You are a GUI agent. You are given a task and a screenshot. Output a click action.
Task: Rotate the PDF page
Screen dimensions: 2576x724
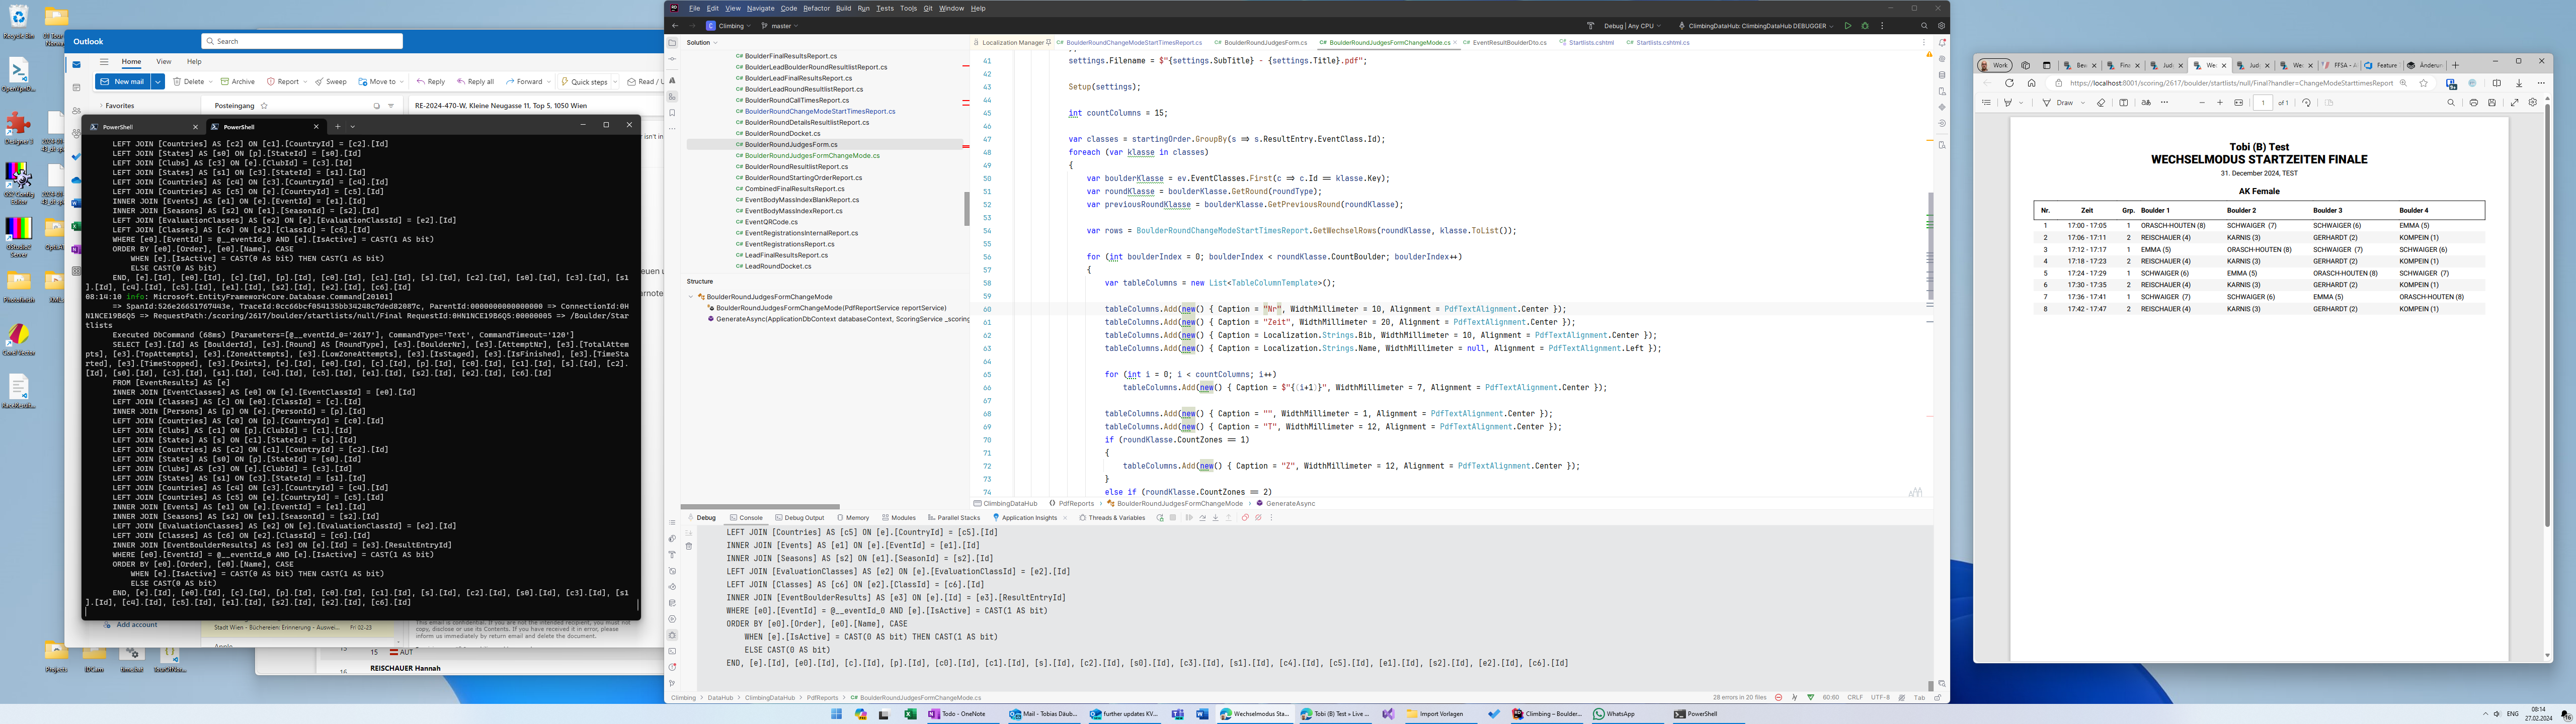tap(2306, 103)
